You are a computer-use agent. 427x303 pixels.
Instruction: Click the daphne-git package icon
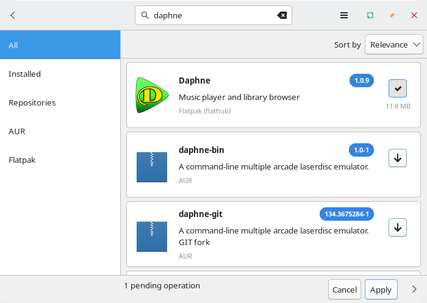point(152,237)
